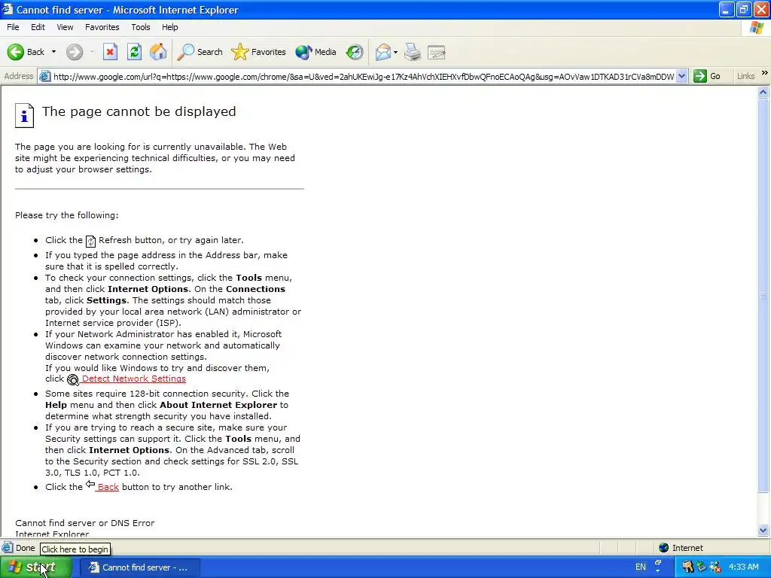Click in the Address bar URL field

364,76
